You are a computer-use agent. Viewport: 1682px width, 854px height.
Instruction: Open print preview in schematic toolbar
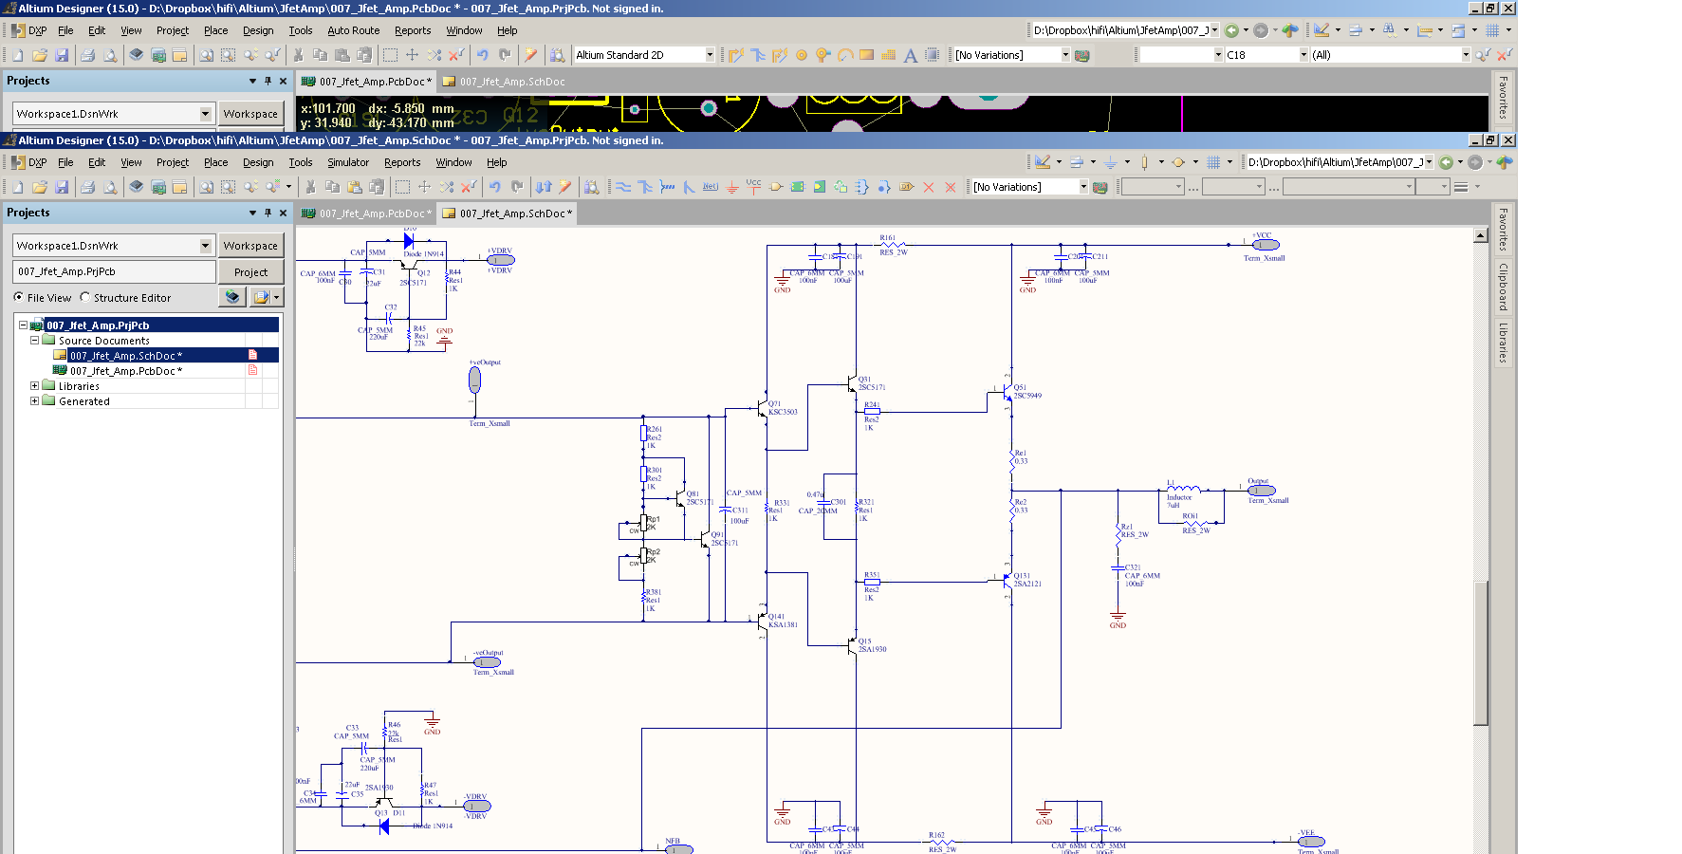tap(110, 187)
